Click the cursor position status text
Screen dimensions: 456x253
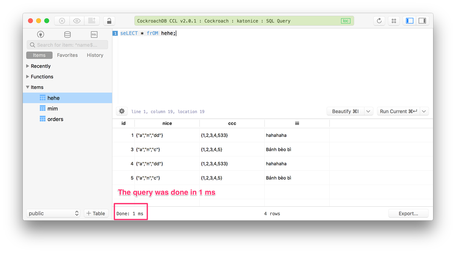[168, 112]
